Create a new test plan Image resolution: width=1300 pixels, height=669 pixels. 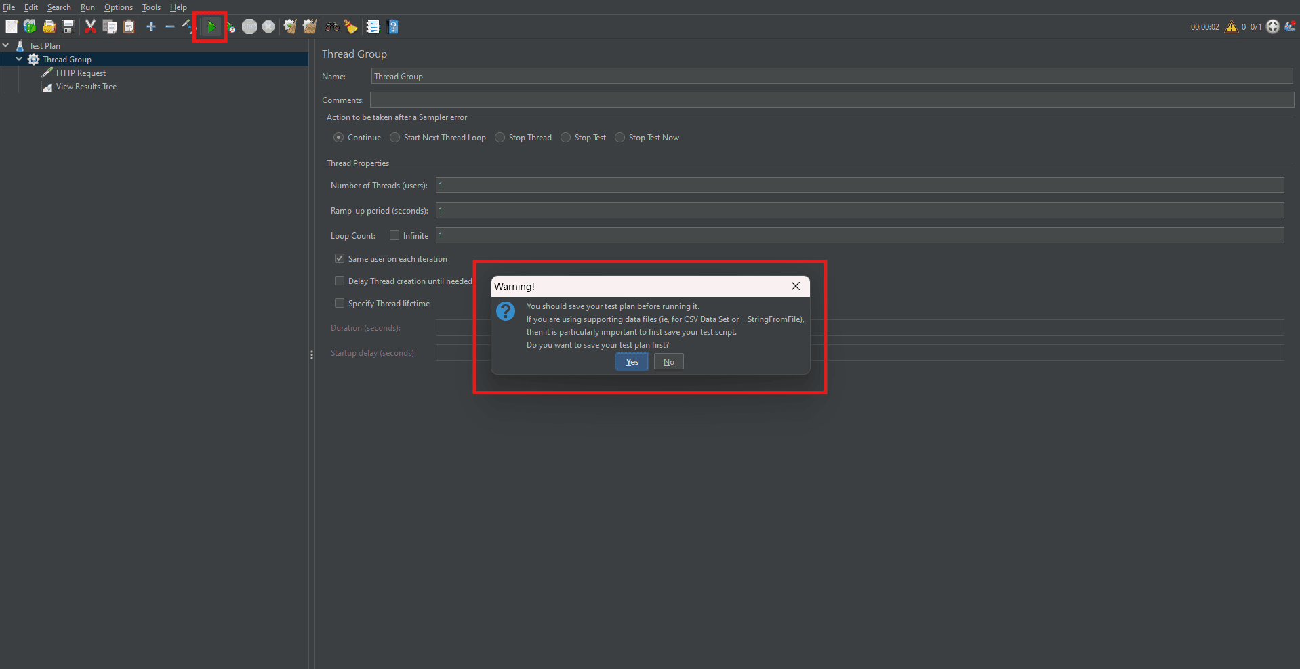tap(12, 26)
